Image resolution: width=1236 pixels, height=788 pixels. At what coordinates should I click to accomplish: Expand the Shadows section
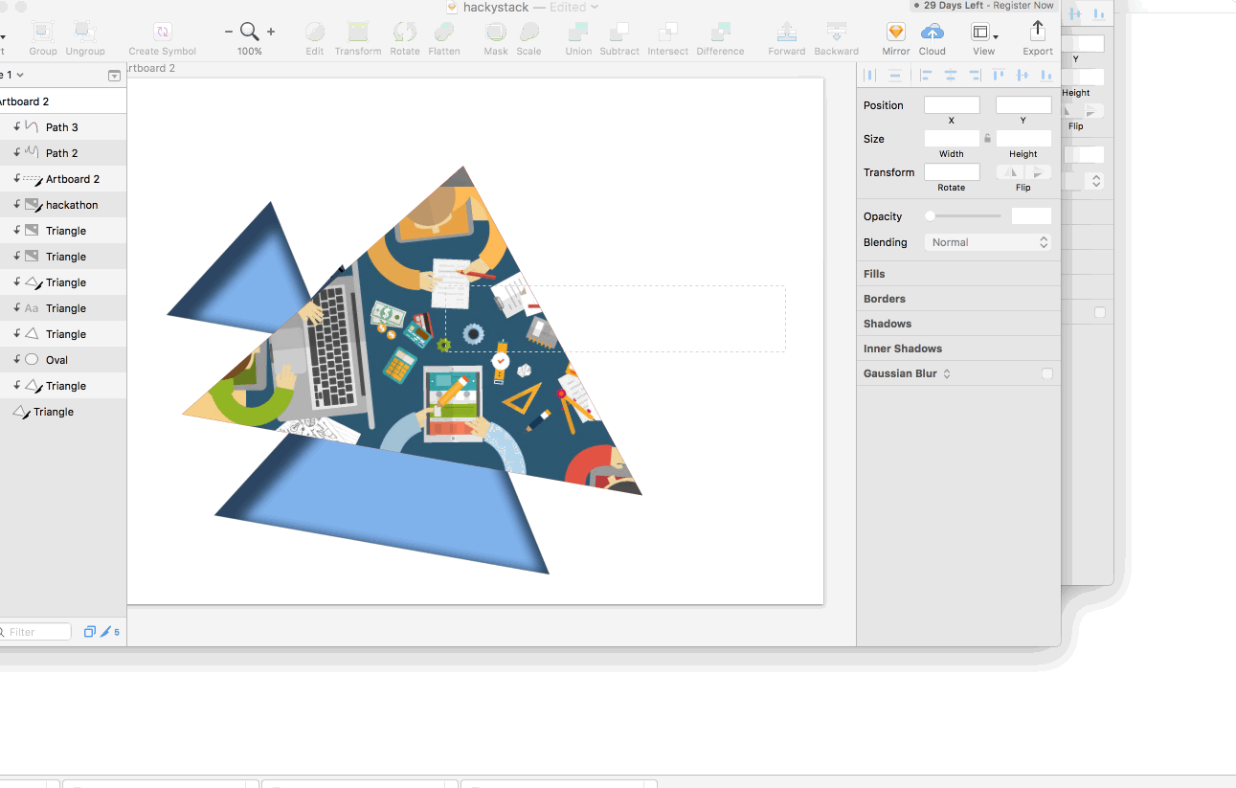pos(958,324)
